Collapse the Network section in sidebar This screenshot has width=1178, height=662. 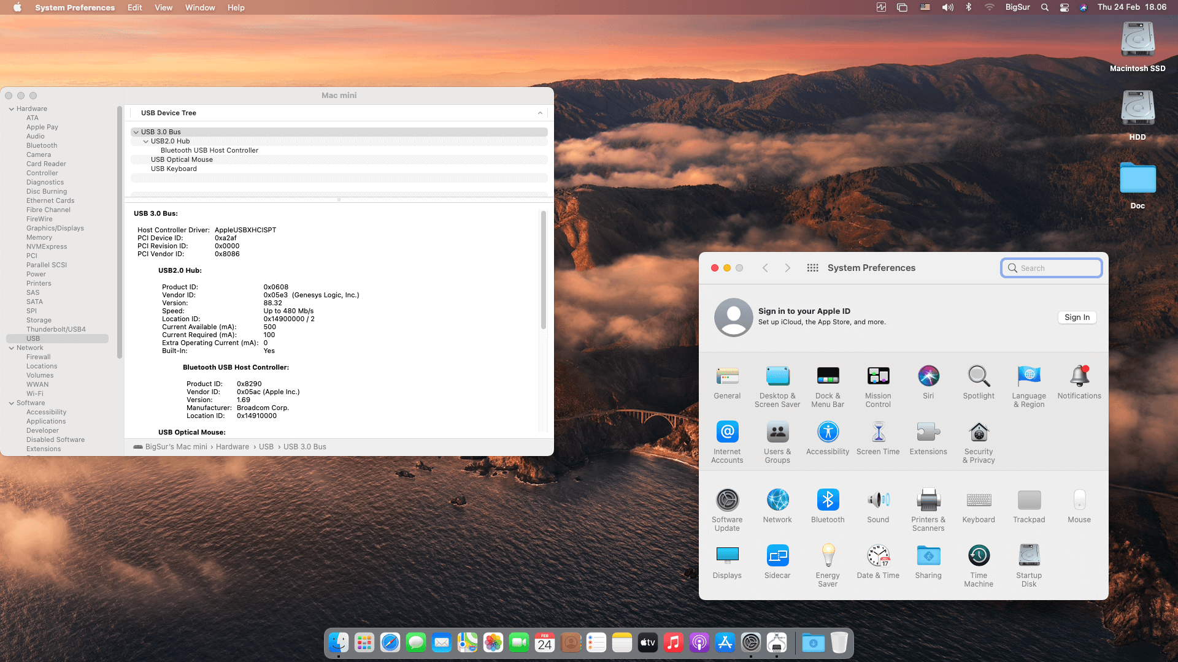pyautogui.click(x=12, y=348)
